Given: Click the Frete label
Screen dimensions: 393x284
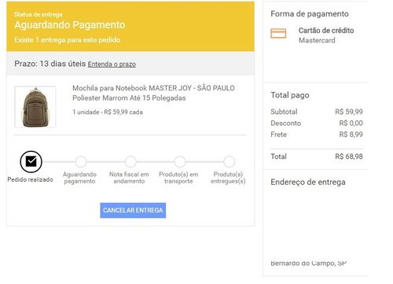Looking at the screenshot, I should pos(278,135).
